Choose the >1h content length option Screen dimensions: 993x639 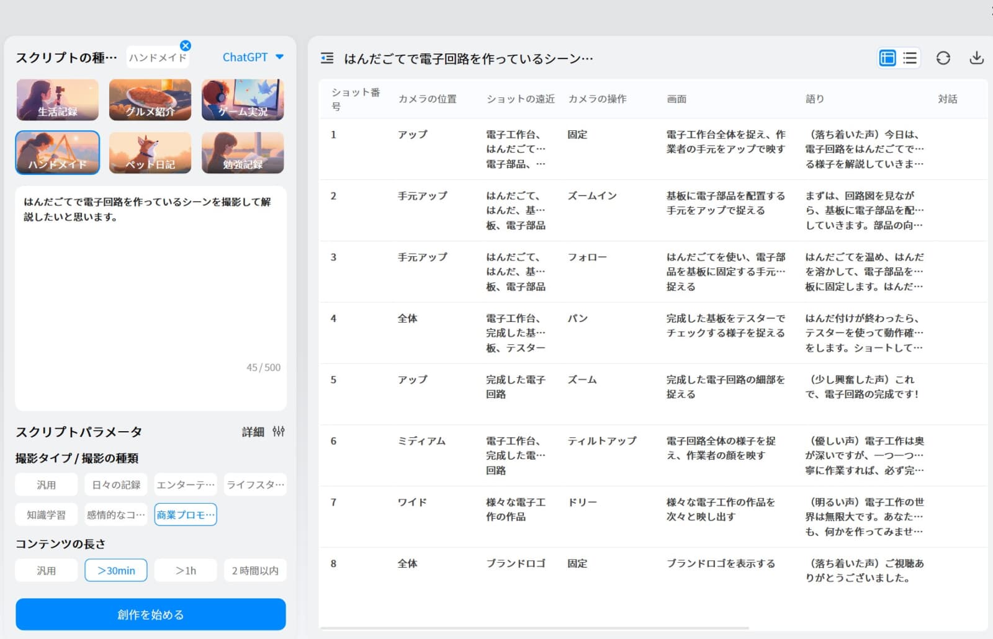(x=186, y=570)
